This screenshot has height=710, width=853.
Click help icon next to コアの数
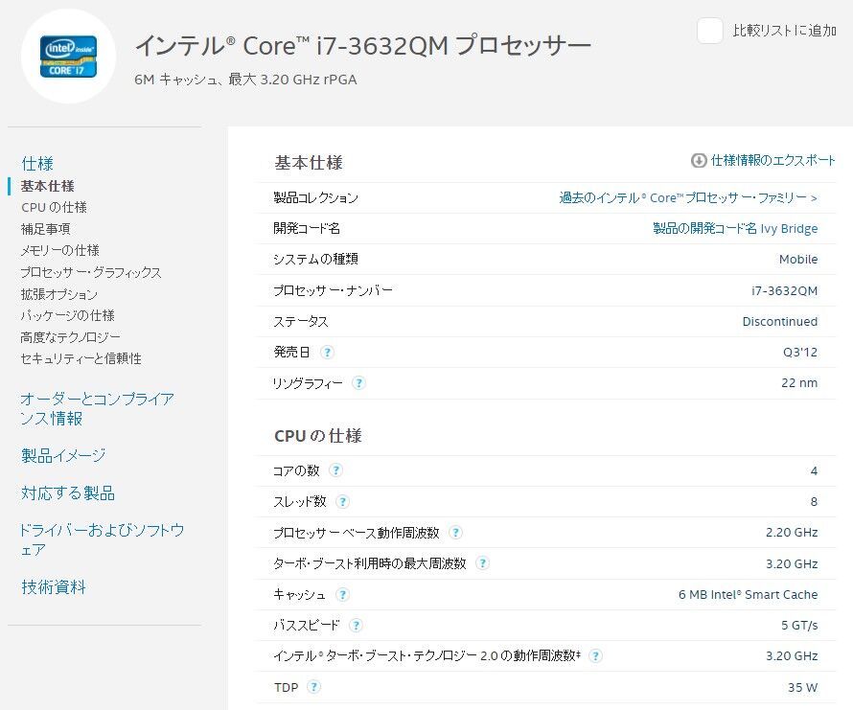tap(335, 470)
